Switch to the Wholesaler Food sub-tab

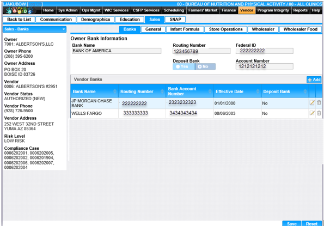301,29
